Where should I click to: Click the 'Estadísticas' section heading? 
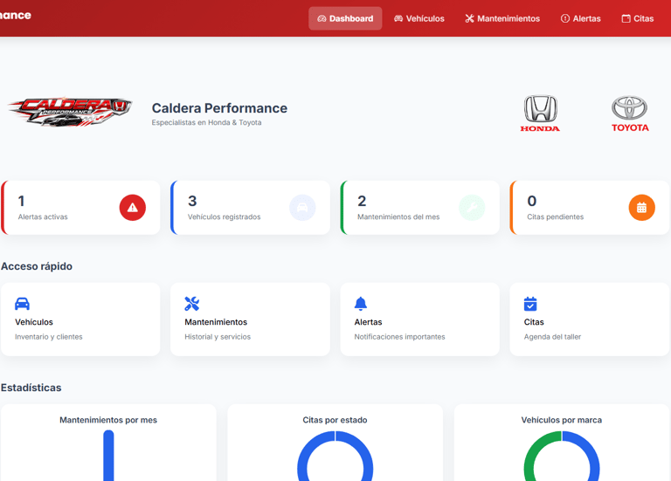pos(31,388)
